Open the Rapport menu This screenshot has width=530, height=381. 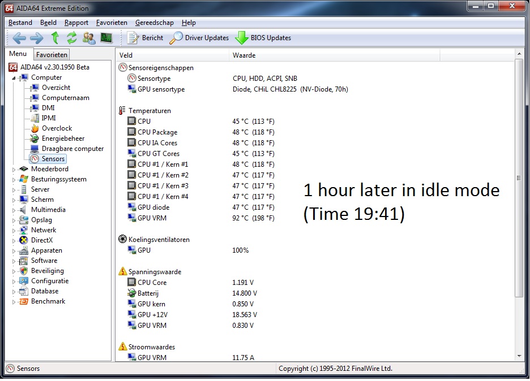pyautogui.click(x=76, y=23)
